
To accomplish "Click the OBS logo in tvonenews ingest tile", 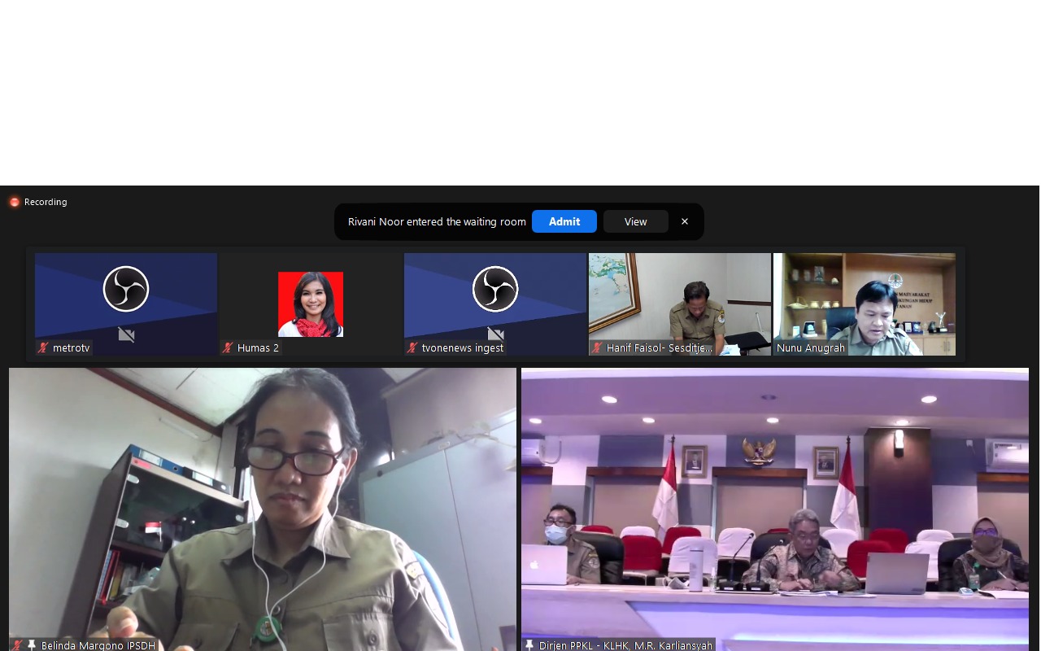I will (495, 289).
